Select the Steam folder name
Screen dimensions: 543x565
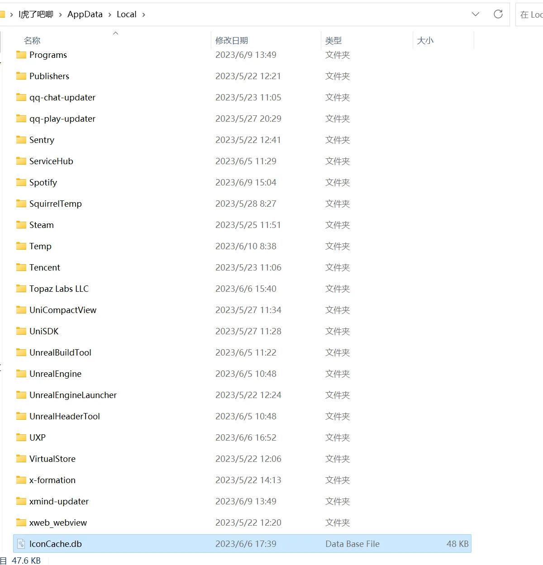(42, 225)
